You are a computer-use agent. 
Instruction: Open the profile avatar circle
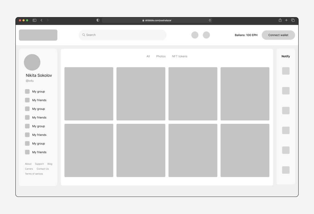(x=32, y=62)
